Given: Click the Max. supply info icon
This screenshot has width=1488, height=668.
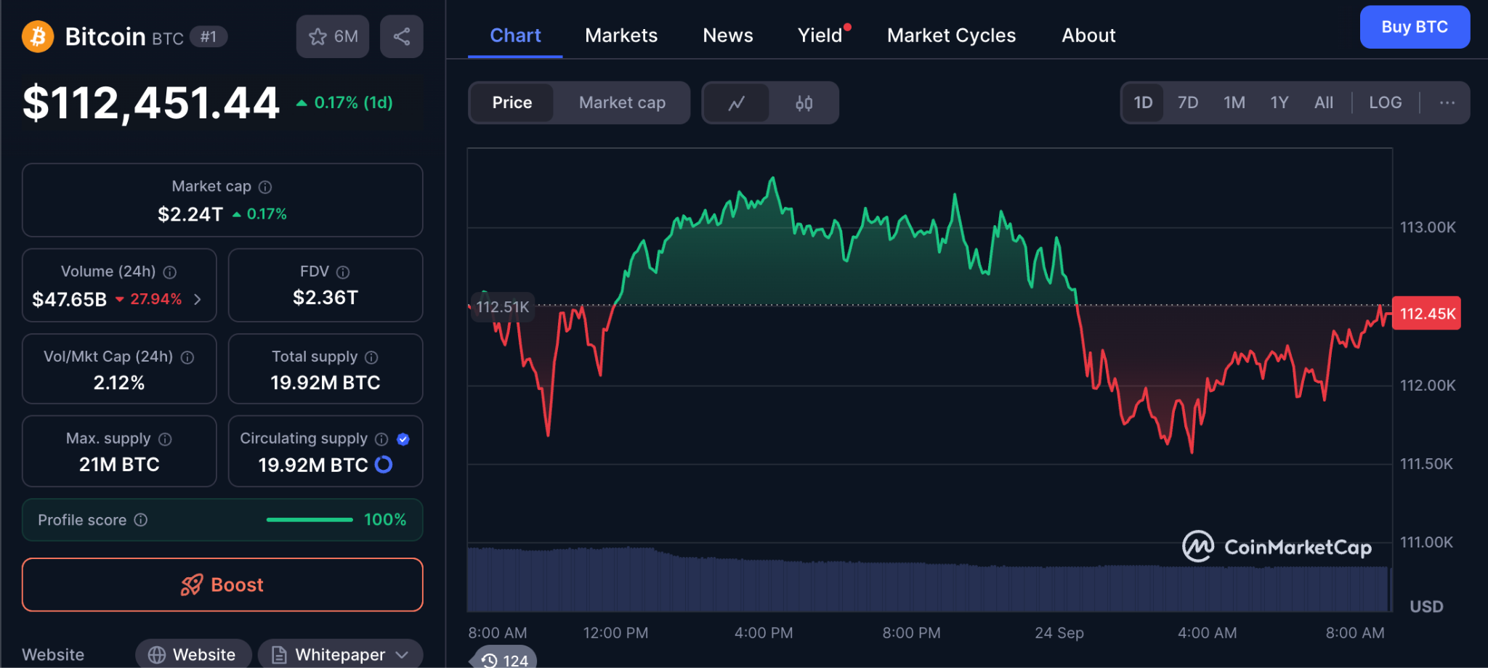Looking at the screenshot, I should [x=165, y=439].
